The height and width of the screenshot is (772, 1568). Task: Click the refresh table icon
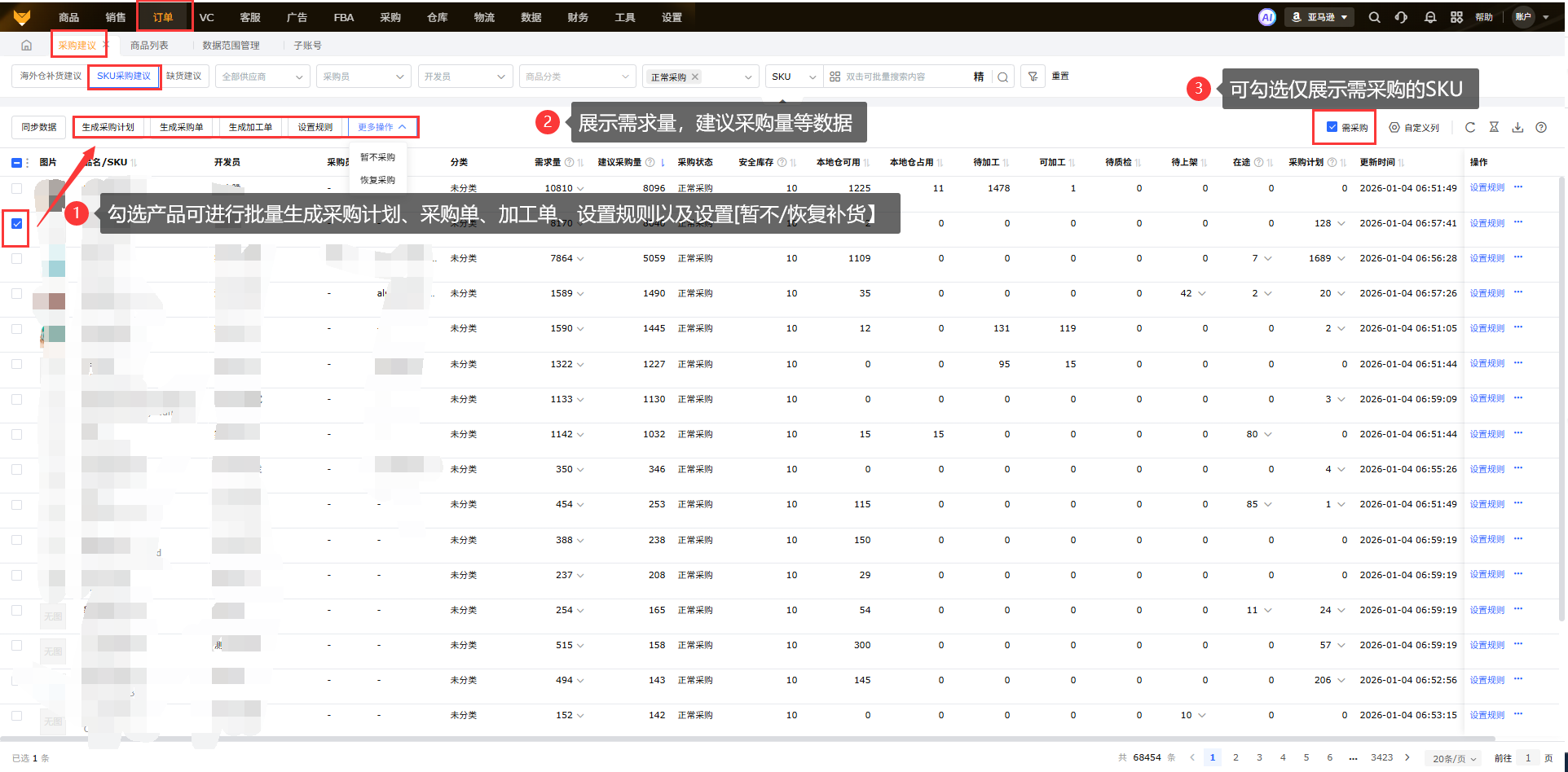point(1470,127)
